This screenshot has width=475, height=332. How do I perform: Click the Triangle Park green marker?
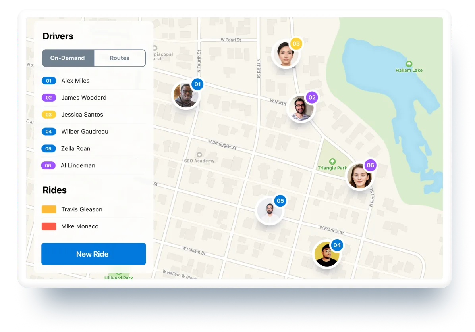332,161
